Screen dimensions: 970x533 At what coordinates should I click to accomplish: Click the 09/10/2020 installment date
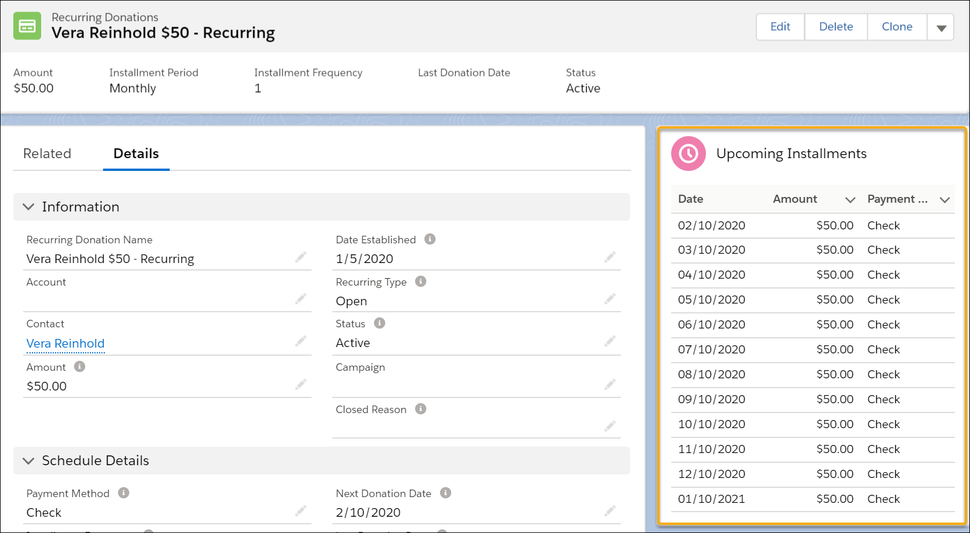point(712,399)
